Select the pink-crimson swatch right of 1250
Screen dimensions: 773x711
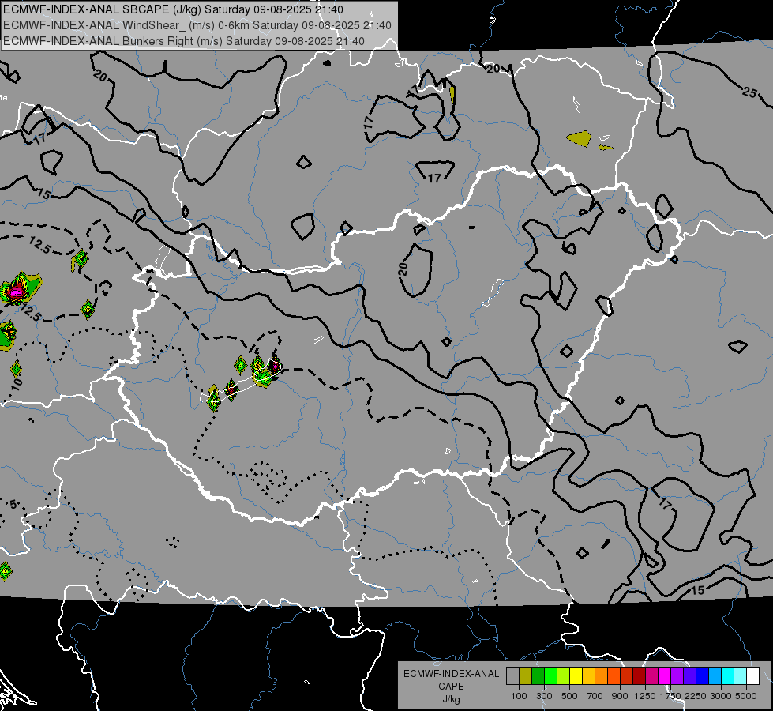[x=651, y=676]
